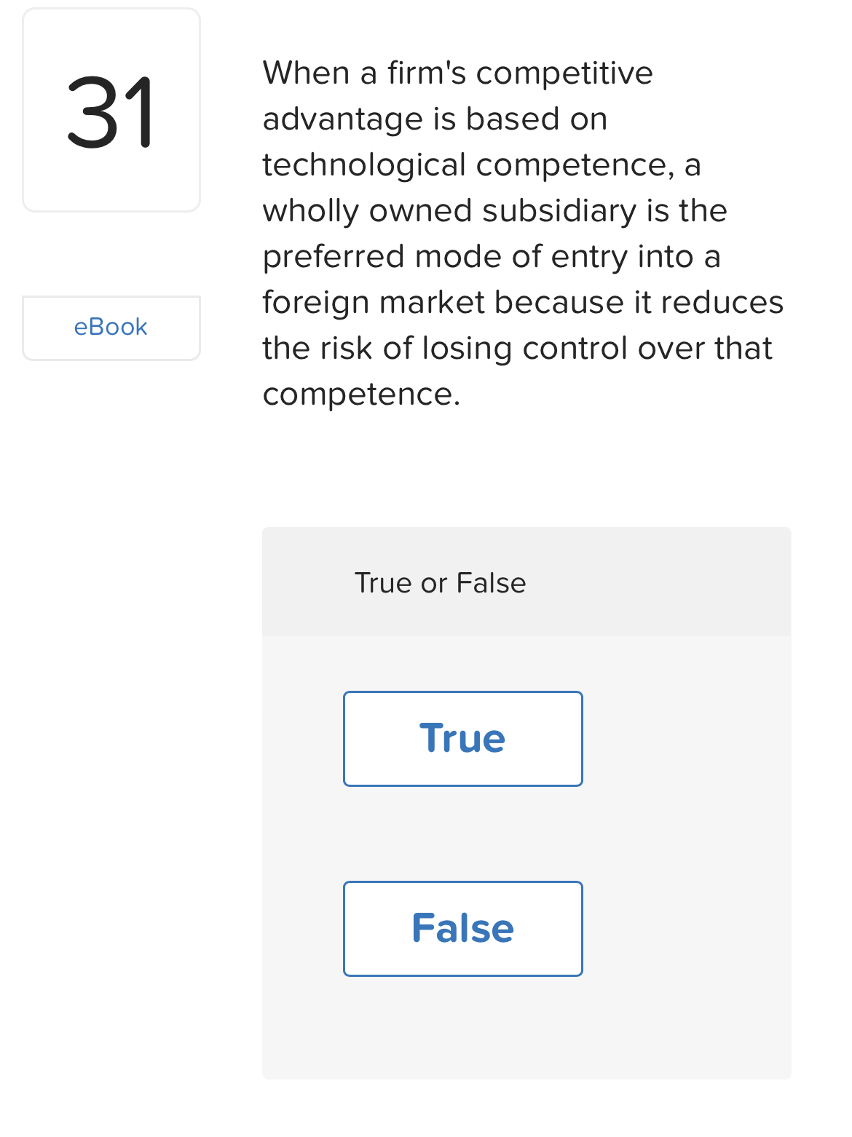Answer False to the subsidiary statement
The image size is (852, 1137).
click(462, 928)
